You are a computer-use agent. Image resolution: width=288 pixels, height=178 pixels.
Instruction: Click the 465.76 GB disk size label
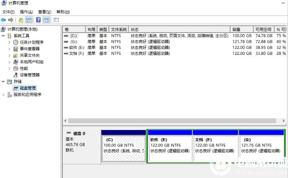tap(75, 145)
